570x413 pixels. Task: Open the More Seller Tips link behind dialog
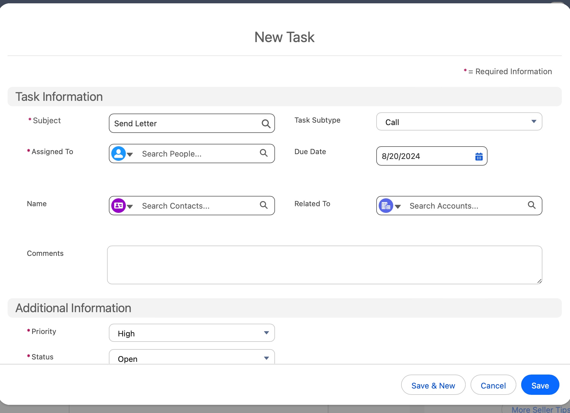541,410
